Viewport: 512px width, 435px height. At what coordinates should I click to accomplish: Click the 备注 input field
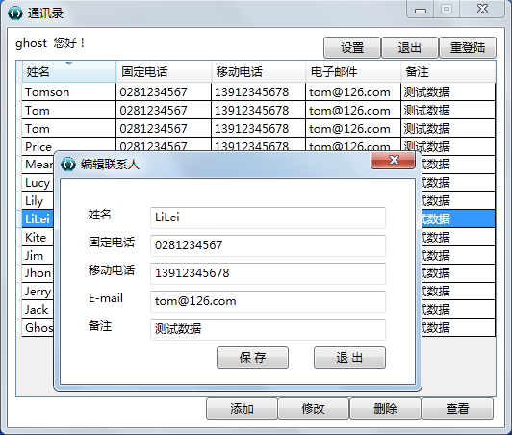(268, 329)
